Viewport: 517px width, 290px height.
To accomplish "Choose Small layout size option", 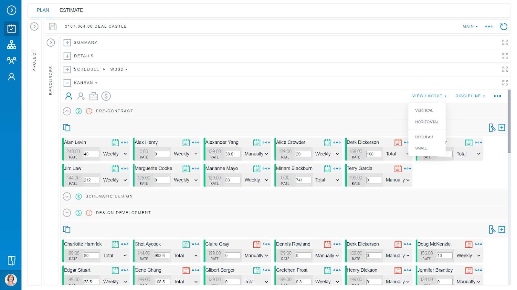I will tap(421, 148).
